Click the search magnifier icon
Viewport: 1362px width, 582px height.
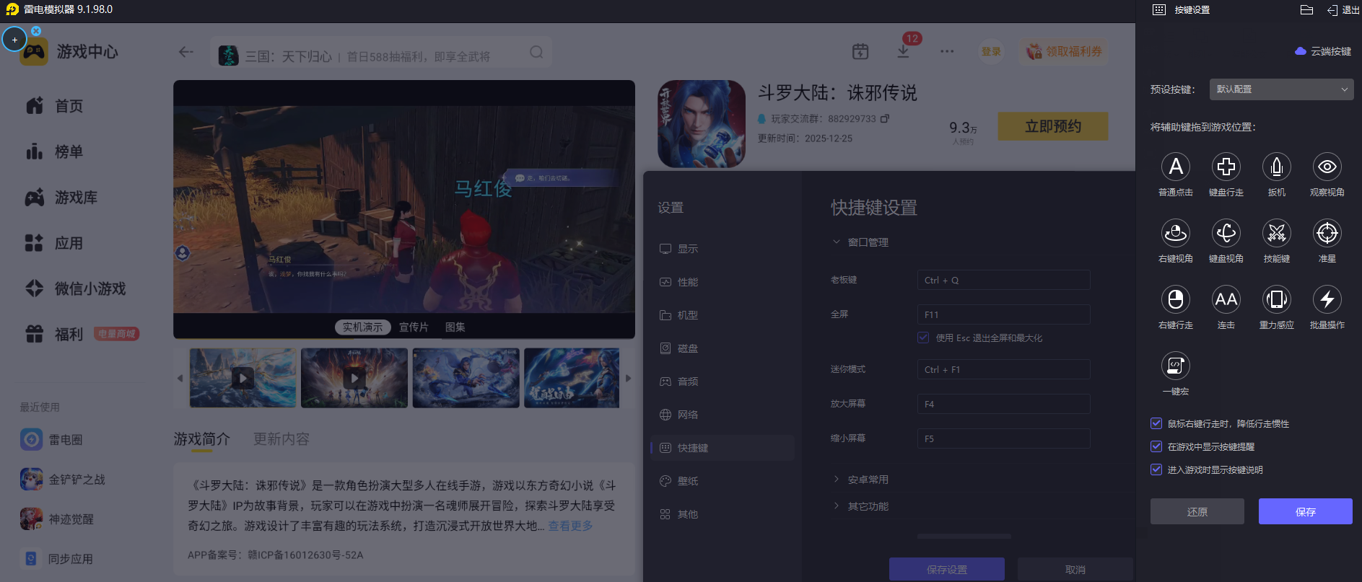[536, 52]
